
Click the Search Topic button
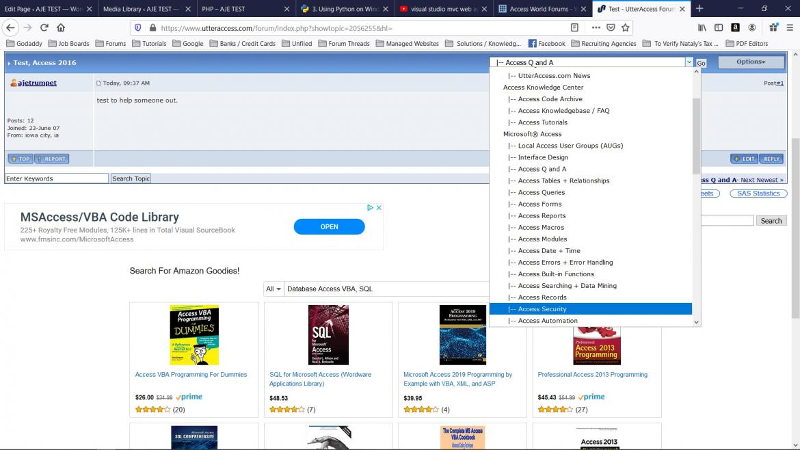pyautogui.click(x=131, y=178)
